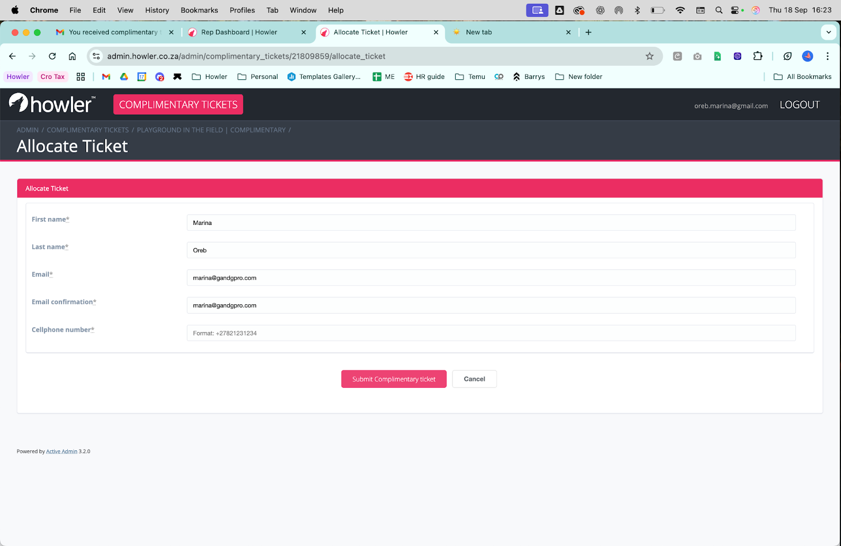Viewport: 841px width, 546px height.
Task: Open the HR guide bookmark
Action: click(x=424, y=77)
